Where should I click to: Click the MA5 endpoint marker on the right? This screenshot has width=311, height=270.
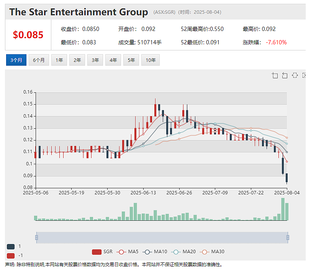pyautogui.click(x=287, y=162)
